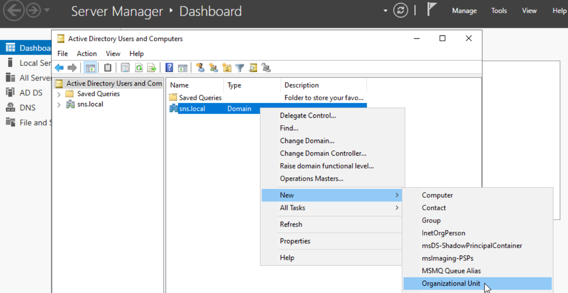Select Computer in the New submenu
The image size is (568, 293).
[x=478, y=195]
